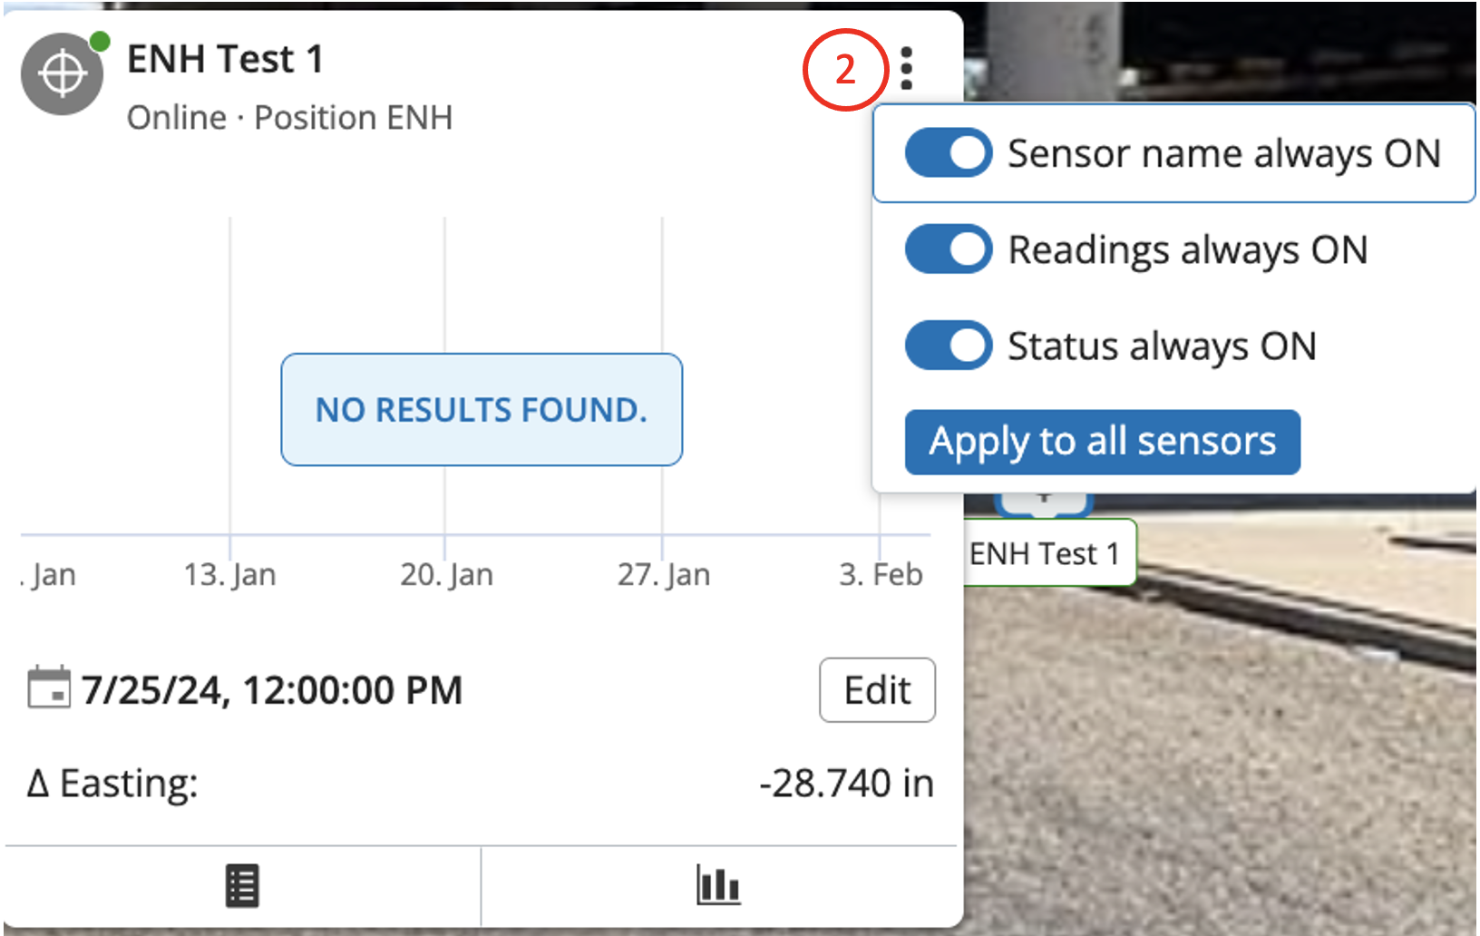The height and width of the screenshot is (936, 1480).
Task: Toggle Sensor name always ON switch
Action: [948, 153]
